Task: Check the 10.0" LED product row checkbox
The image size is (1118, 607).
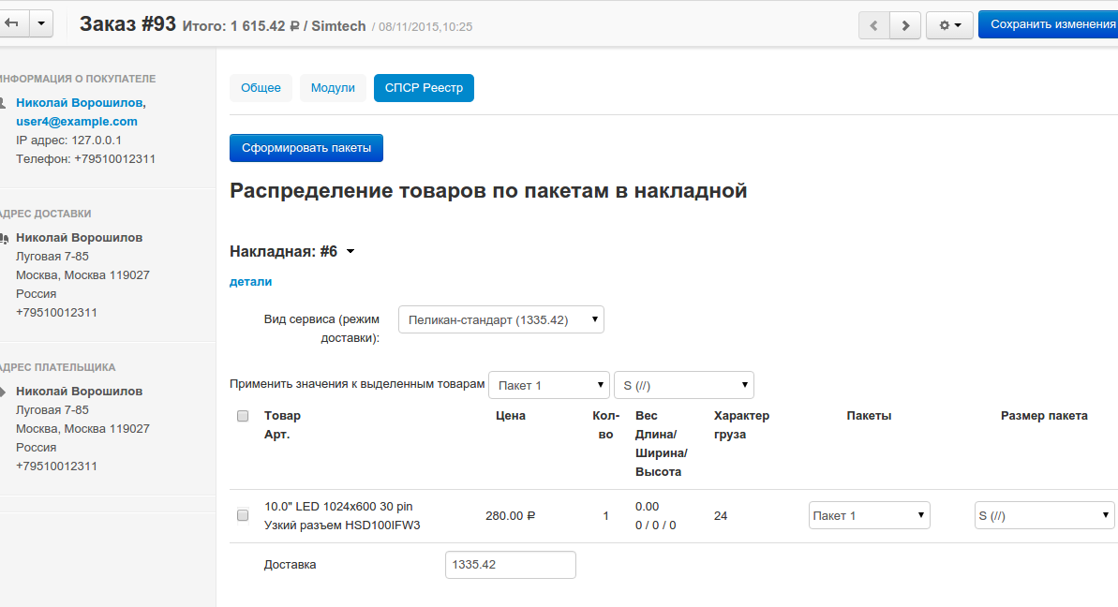Action: pos(243,515)
